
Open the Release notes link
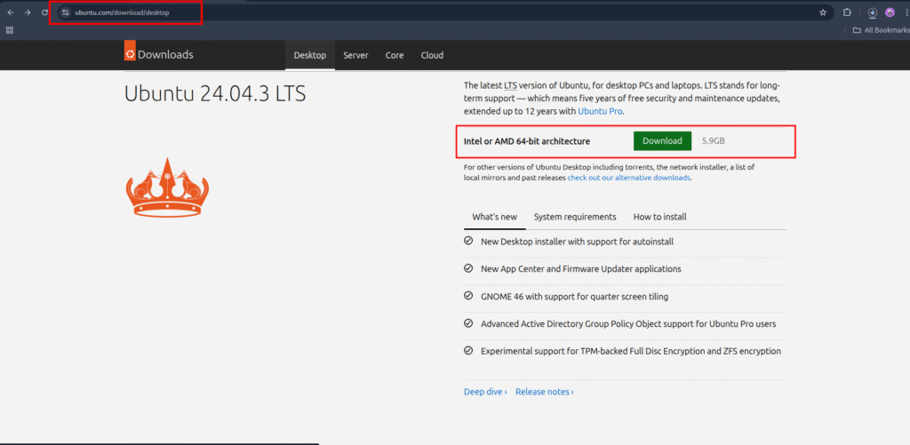tap(545, 392)
